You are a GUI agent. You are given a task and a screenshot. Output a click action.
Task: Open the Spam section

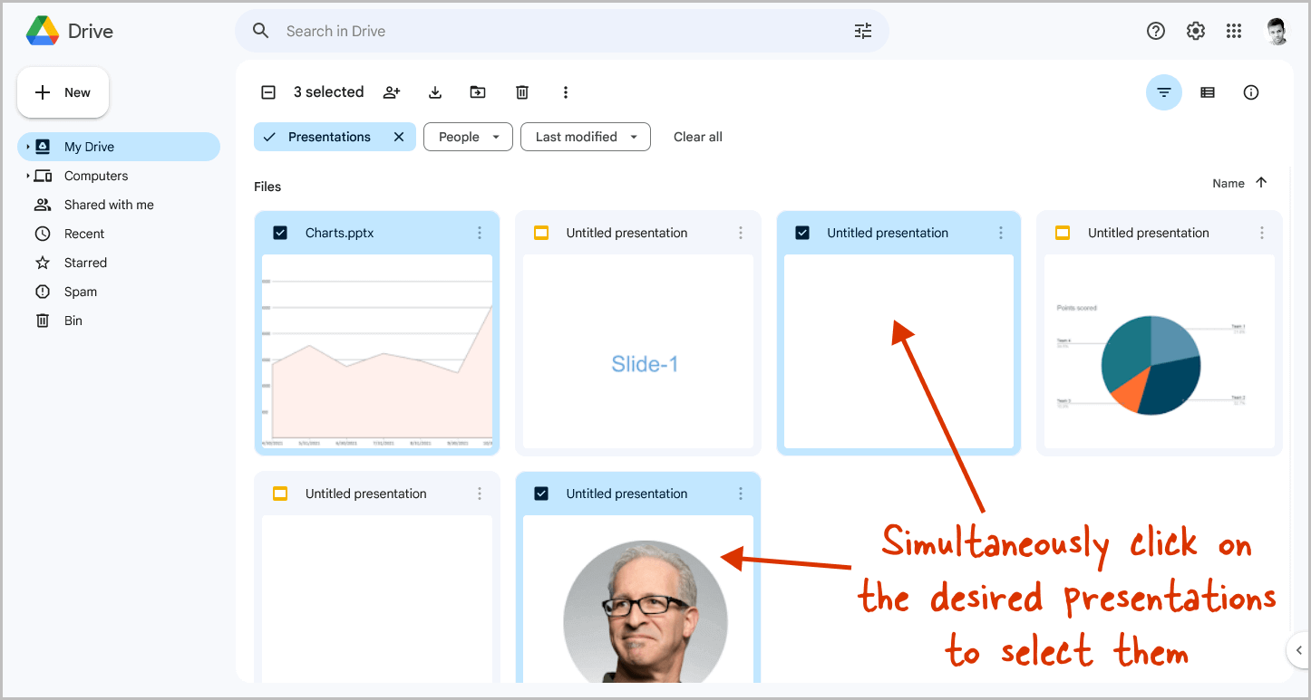[82, 291]
